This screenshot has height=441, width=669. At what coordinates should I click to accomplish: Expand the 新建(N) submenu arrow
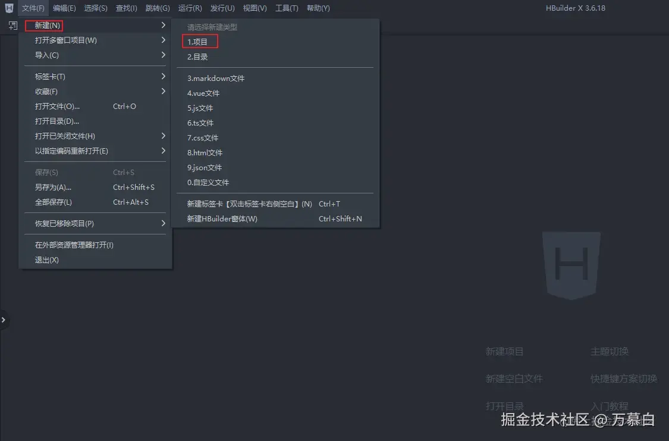(163, 25)
